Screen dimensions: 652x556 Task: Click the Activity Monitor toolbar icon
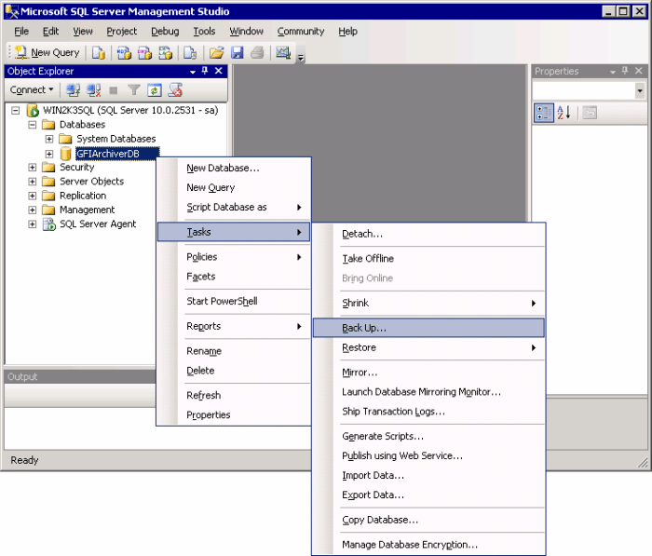pyautogui.click(x=283, y=53)
